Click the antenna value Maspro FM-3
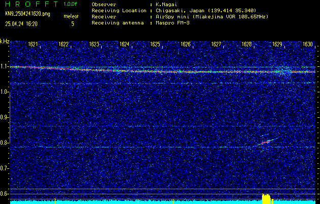 point(172,23)
